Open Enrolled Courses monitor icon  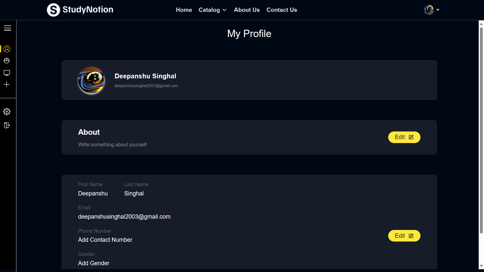[7, 73]
